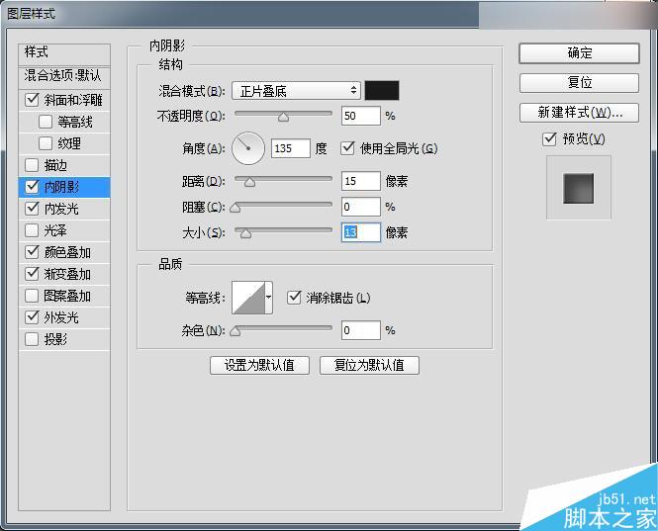
Task: Open the 外发光 settings row
Action: tap(64, 317)
